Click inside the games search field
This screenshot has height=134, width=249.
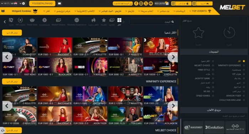[152, 22]
